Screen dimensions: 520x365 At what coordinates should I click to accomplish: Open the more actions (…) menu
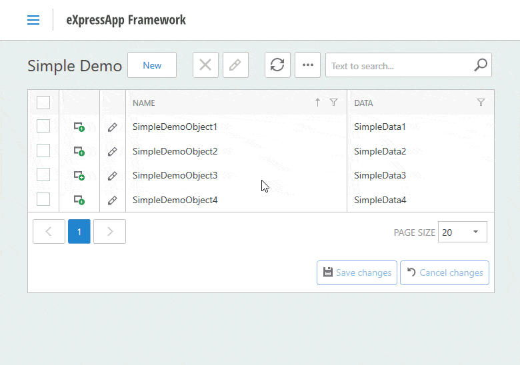tap(307, 65)
